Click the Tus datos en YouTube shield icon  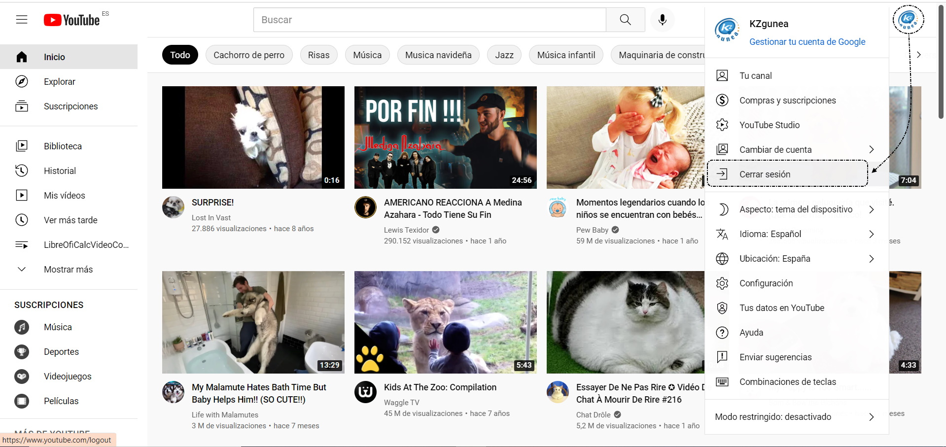[x=722, y=308]
